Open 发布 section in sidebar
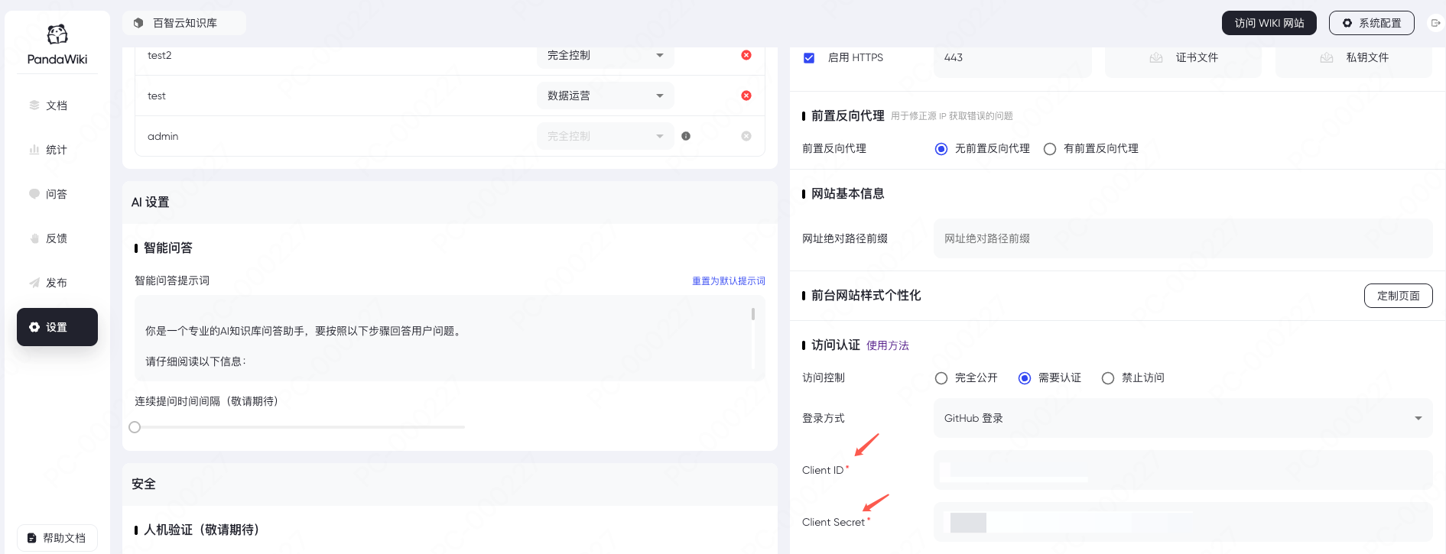1446x554 pixels. (57, 283)
